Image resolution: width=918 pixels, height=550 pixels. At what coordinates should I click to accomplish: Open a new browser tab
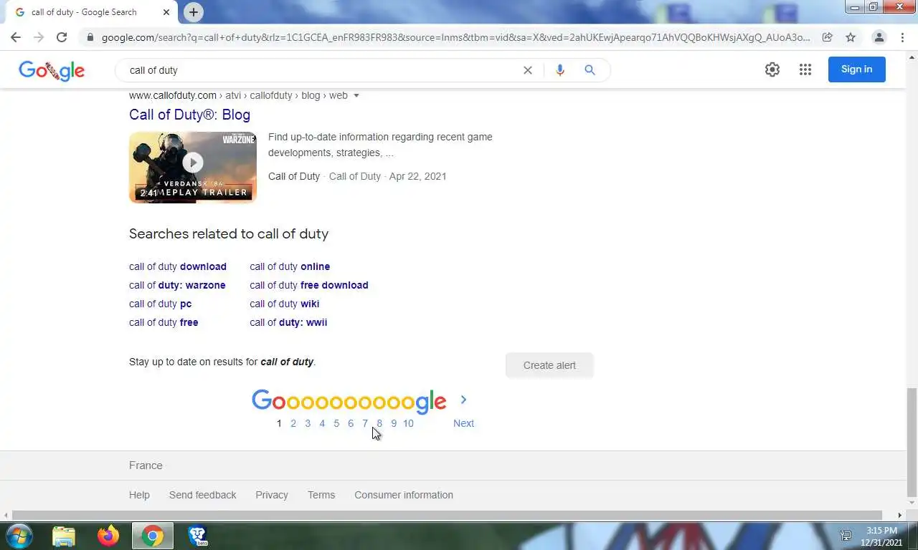(193, 12)
